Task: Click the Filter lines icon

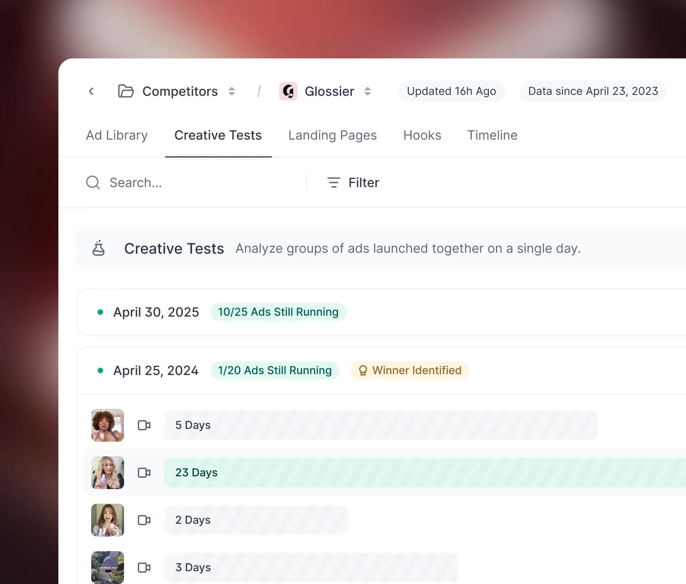Action: coord(334,182)
